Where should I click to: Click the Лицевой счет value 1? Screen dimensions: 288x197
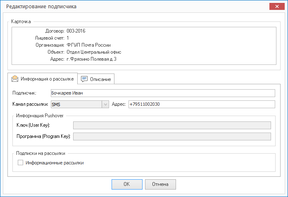[68, 38]
